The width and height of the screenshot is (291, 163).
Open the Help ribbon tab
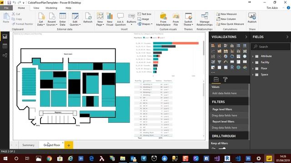68,8
